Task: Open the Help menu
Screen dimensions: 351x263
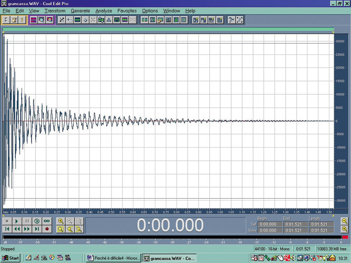Action: click(190, 11)
